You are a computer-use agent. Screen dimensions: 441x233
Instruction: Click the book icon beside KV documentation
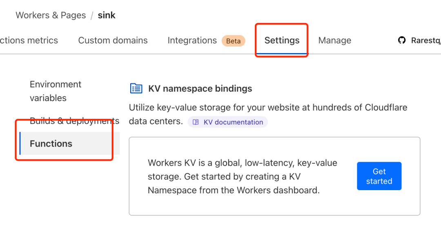point(196,122)
